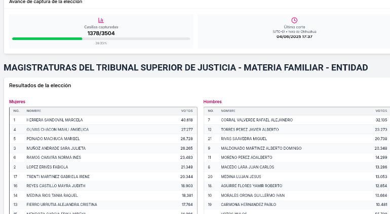The height and width of the screenshot is (214, 390).
Task: Select row CARMONA HERNANDEZ PABLO
Action: click(x=297, y=204)
